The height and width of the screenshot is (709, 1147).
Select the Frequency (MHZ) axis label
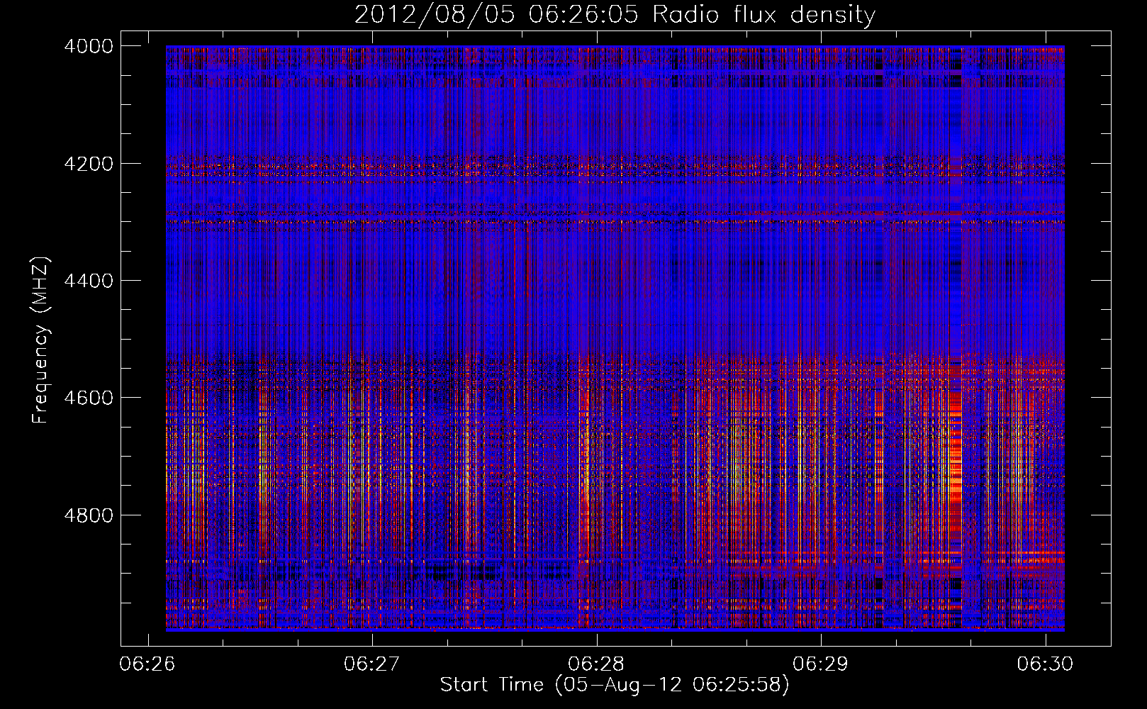(41, 340)
